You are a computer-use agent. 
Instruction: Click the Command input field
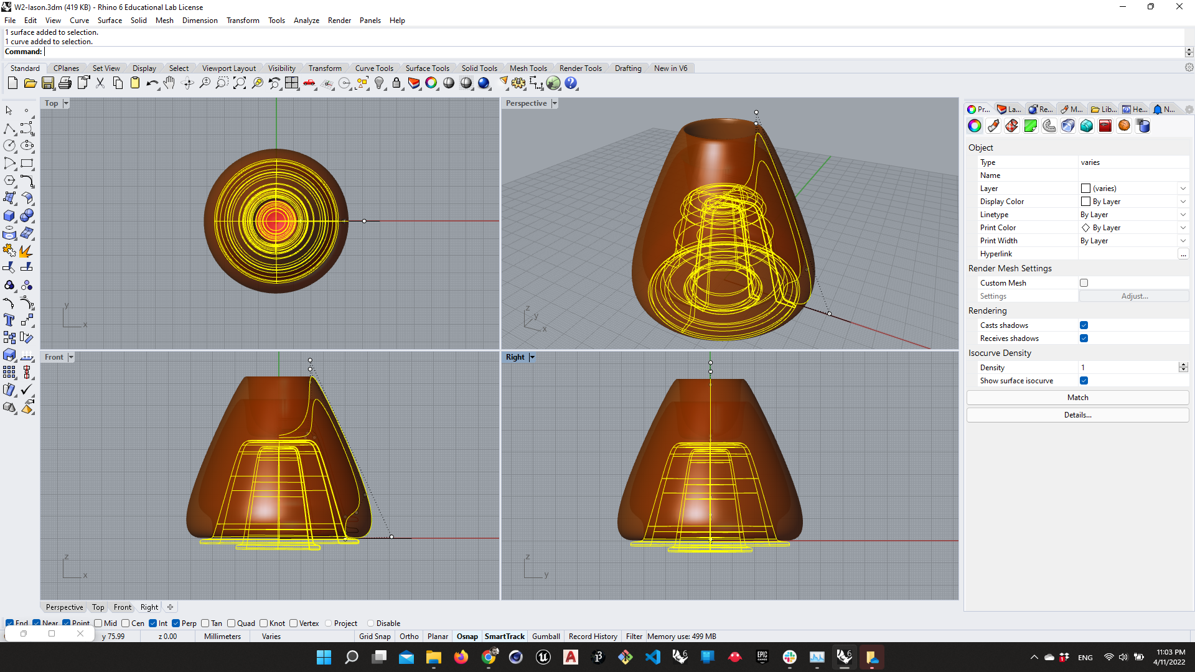pyautogui.click(x=613, y=52)
